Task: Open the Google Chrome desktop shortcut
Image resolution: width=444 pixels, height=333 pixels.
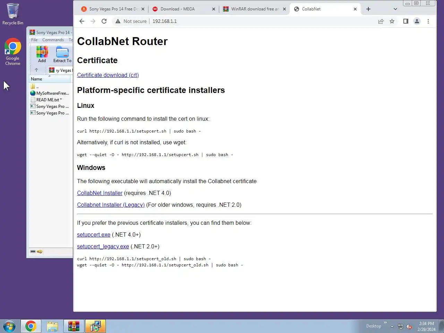Action: tap(13, 52)
